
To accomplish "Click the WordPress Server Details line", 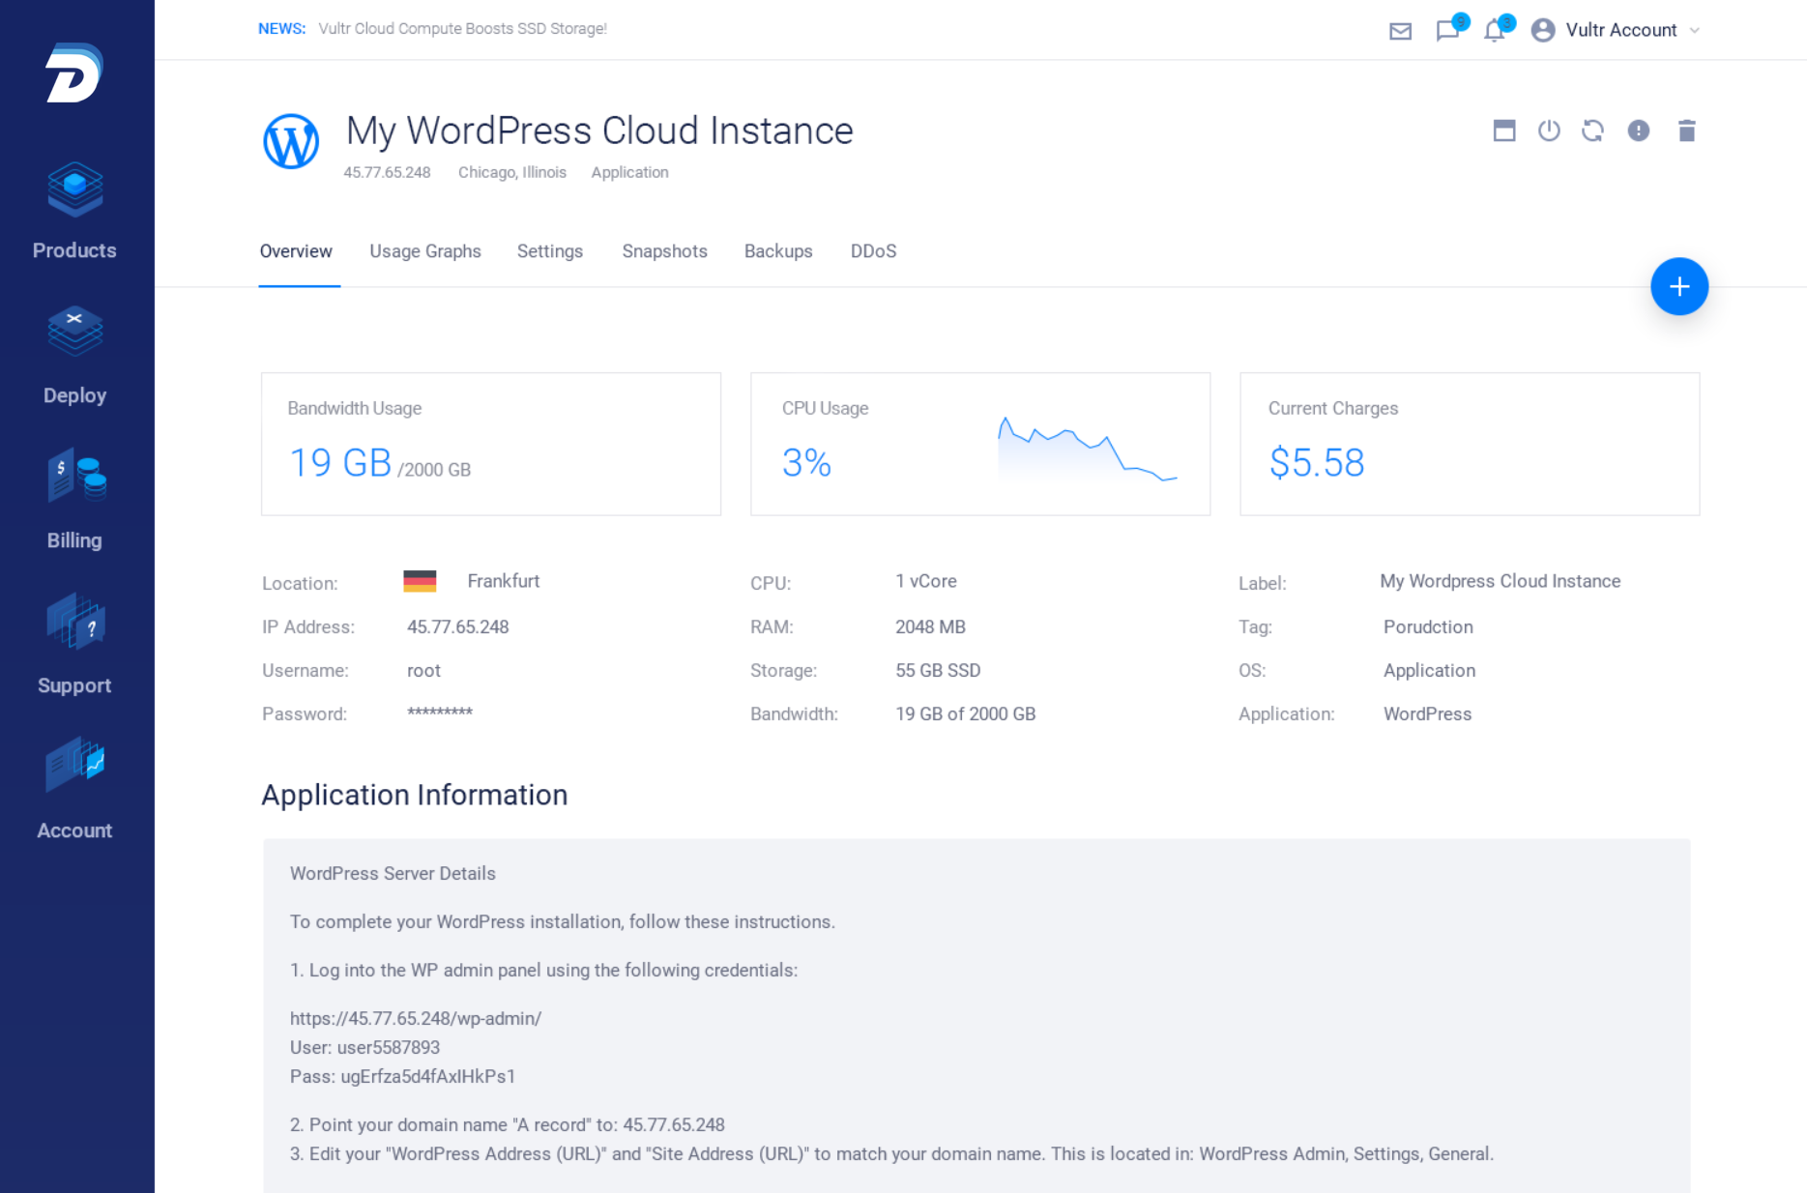I will [x=393, y=873].
